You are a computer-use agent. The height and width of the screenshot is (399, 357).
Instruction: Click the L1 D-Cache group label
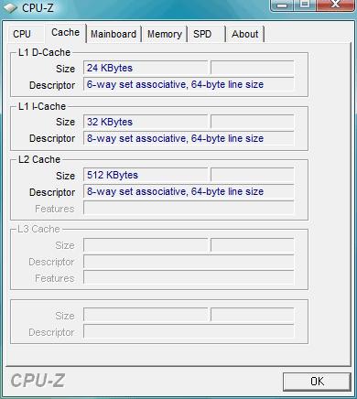tap(45, 52)
